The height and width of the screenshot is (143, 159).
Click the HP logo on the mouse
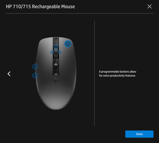pyautogui.click(x=56, y=80)
